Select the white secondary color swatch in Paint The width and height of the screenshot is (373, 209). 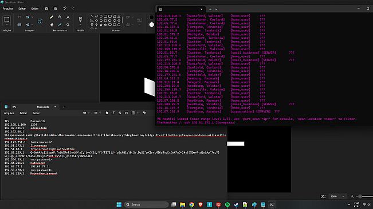point(151,25)
